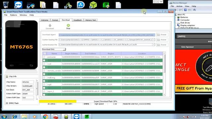Toggle the scp1 row checkbox
This screenshot has width=212, height=119.
click(44, 85)
